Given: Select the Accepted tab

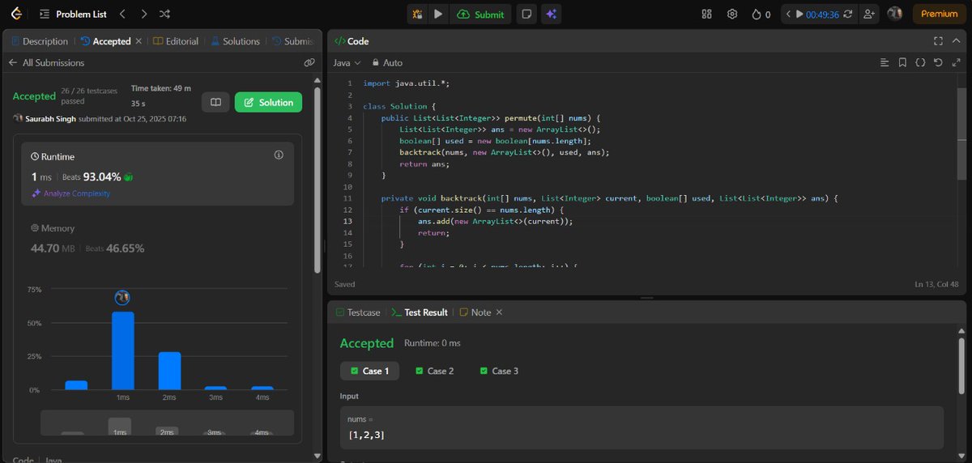Looking at the screenshot, I should click(105, 41).
